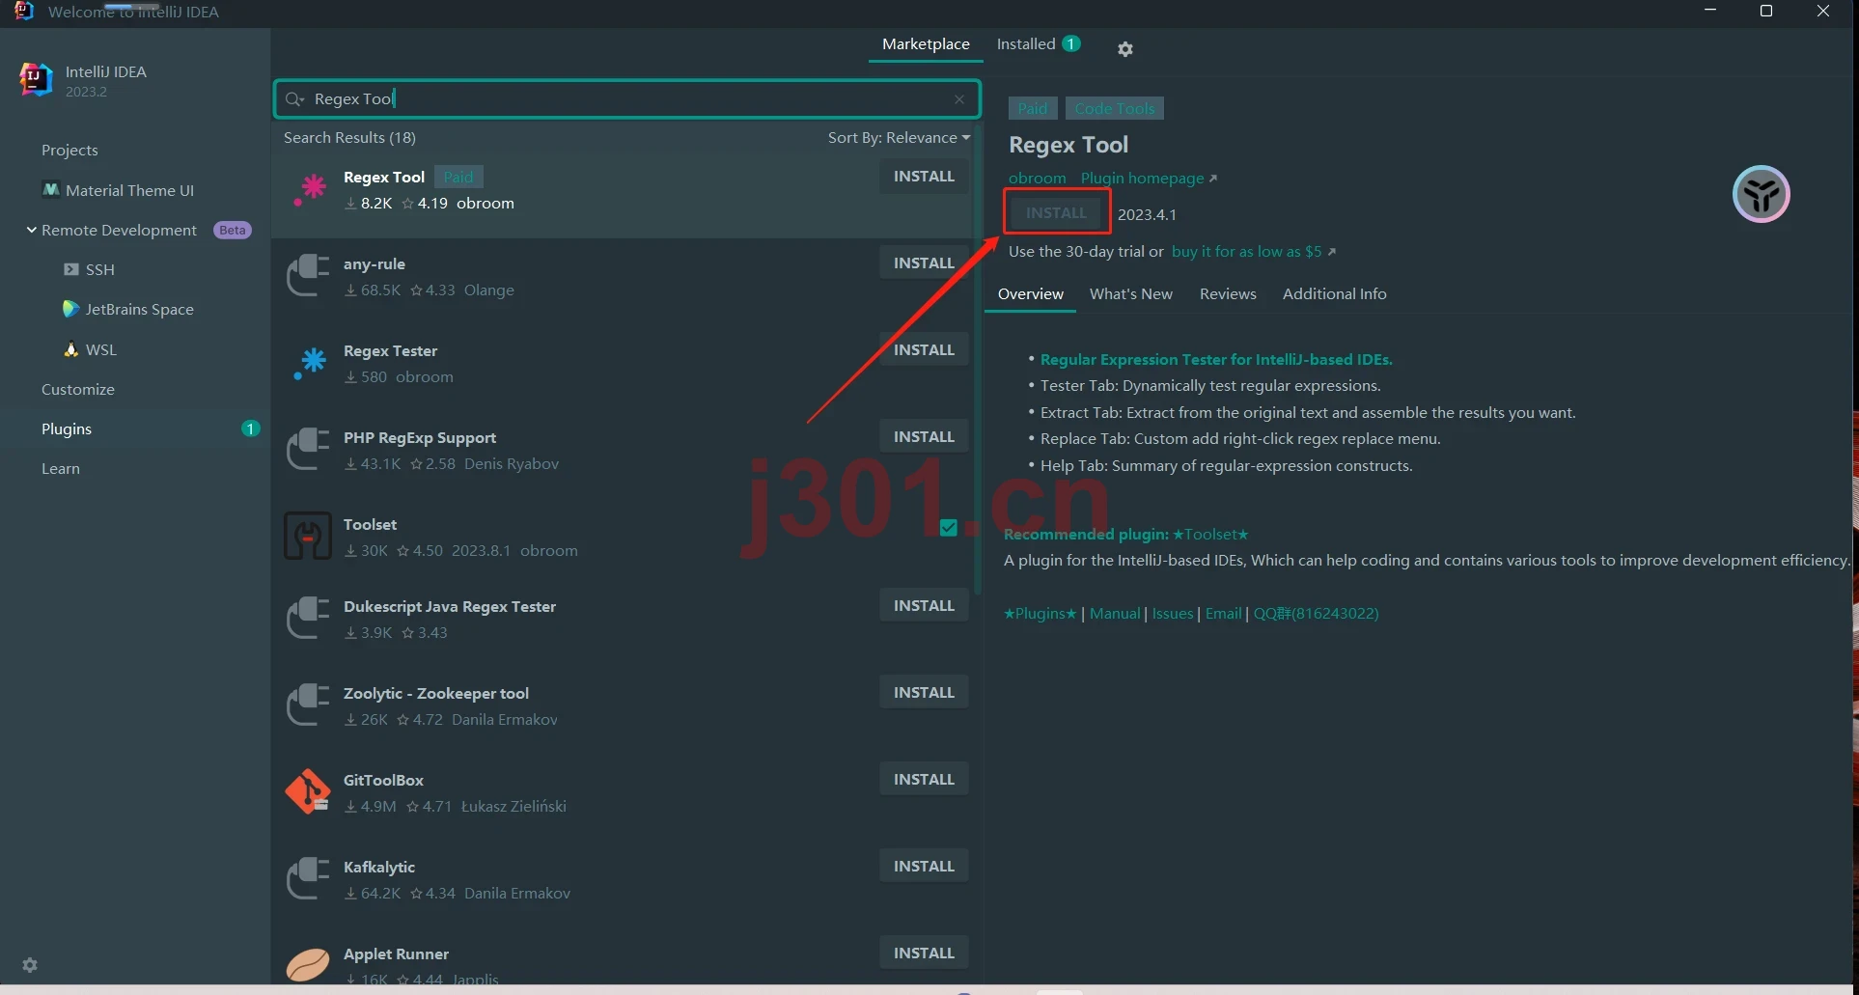Open Projects in the sidebar
This screenshot has height=995, width=1859.
(x=69, y=151)
